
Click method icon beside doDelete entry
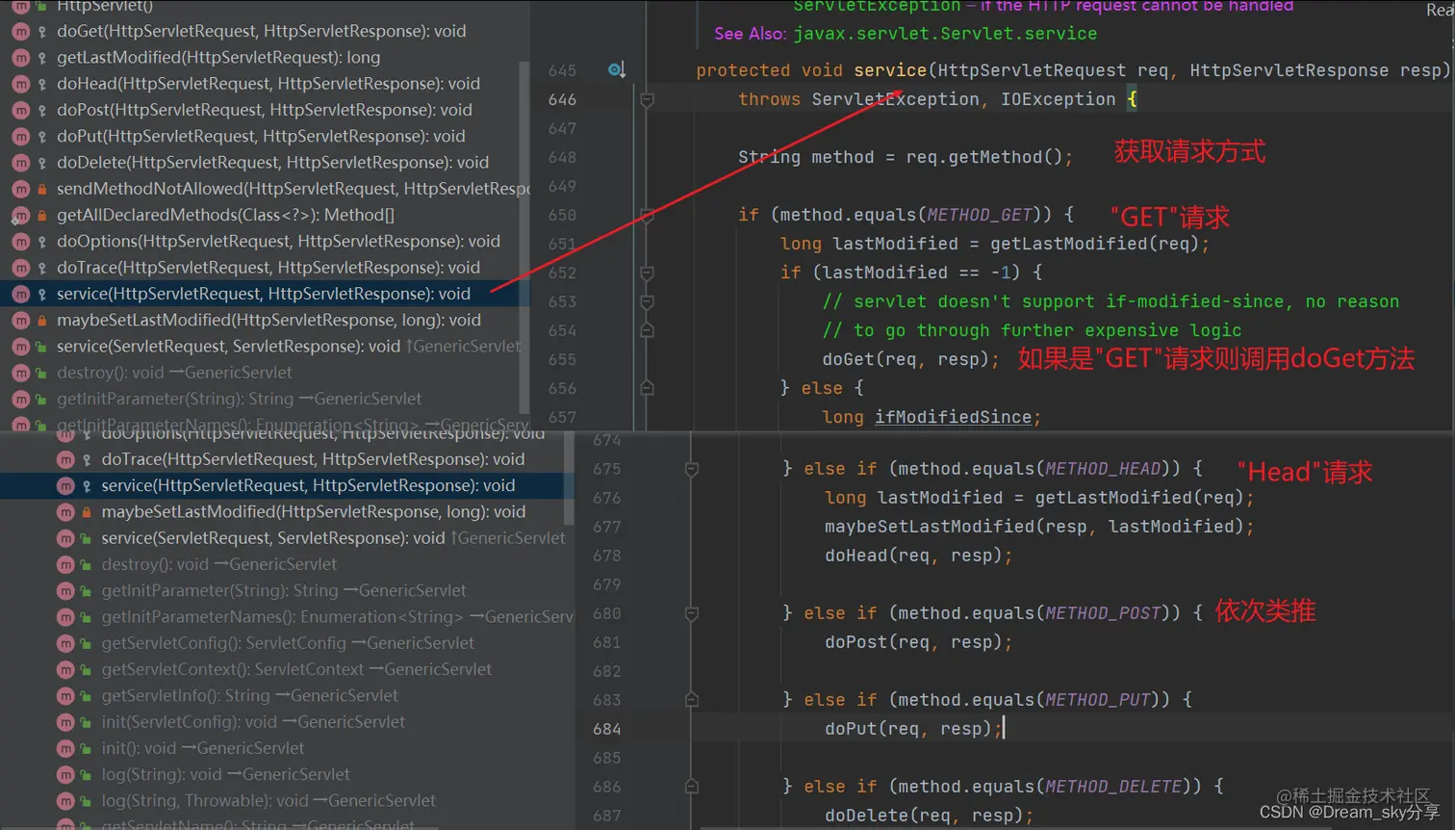20,162
